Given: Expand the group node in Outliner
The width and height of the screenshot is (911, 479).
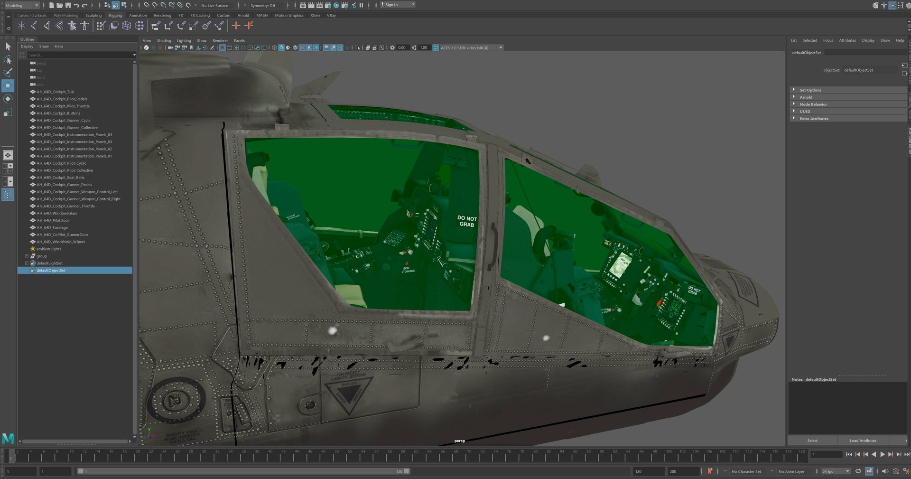Looking at the screenshot, I should pyautogui.click(x=27, y=256).
